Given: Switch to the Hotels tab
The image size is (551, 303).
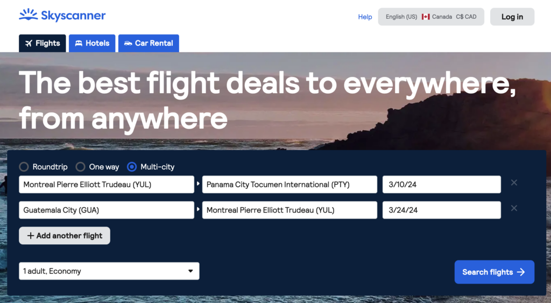Looking at the screenshot, I should (92, 44).
